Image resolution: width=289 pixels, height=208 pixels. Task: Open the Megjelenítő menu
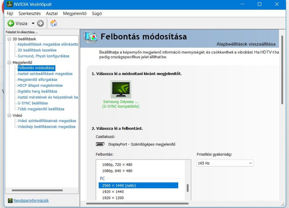[x=75, y=13]
